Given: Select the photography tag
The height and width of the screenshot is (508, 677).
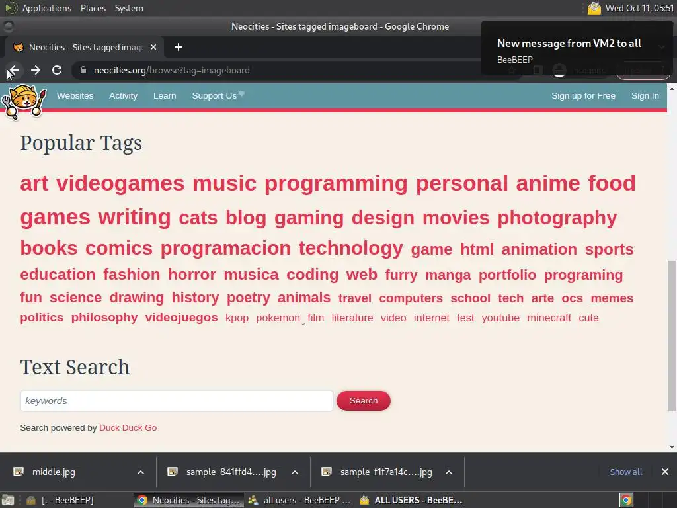Looking at the screenshot, I should pyautogui.click(x=557, y=218).
